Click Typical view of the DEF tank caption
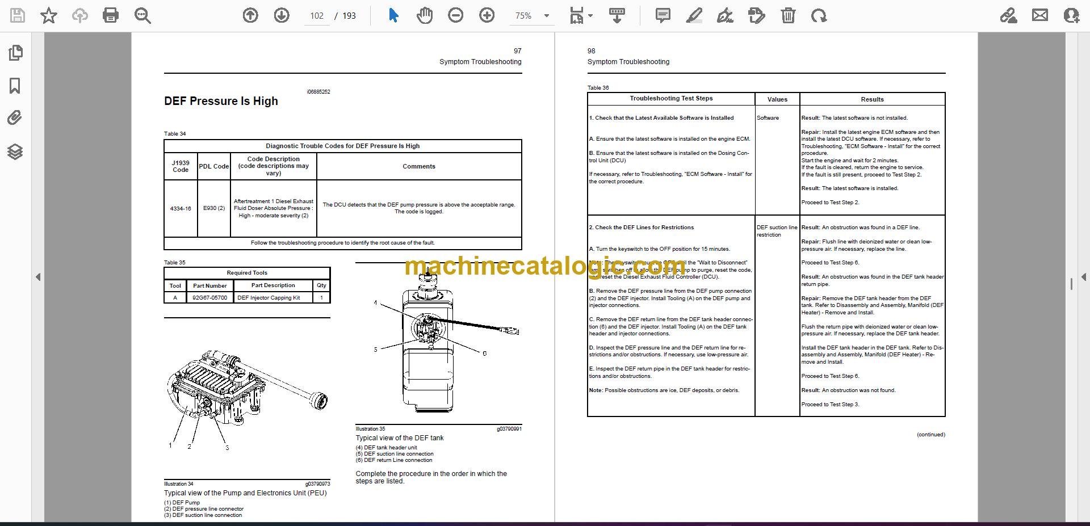The width and height of the screenshot is (1090, 526). pyautogui.click(x=400, y=438)
